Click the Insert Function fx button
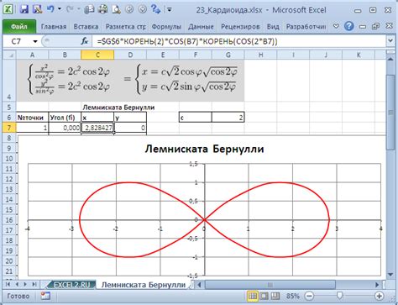This screenshot has width=398, height=305. tap(85, 42)
